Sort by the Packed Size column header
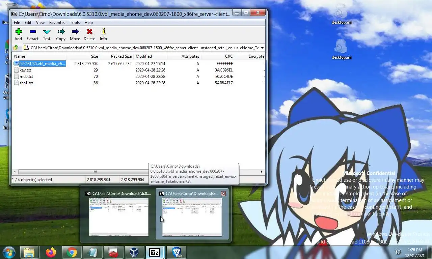The image size is (432, 259). 116,56
